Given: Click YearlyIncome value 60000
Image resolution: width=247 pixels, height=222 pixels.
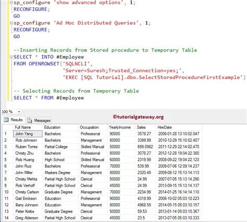Looking at the screenshot, I should pyautogui.click(x=121, y=159).
